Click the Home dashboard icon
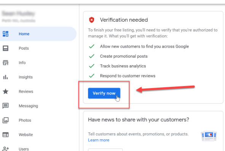This screenshot has height=151, width=225. (6, 34)
